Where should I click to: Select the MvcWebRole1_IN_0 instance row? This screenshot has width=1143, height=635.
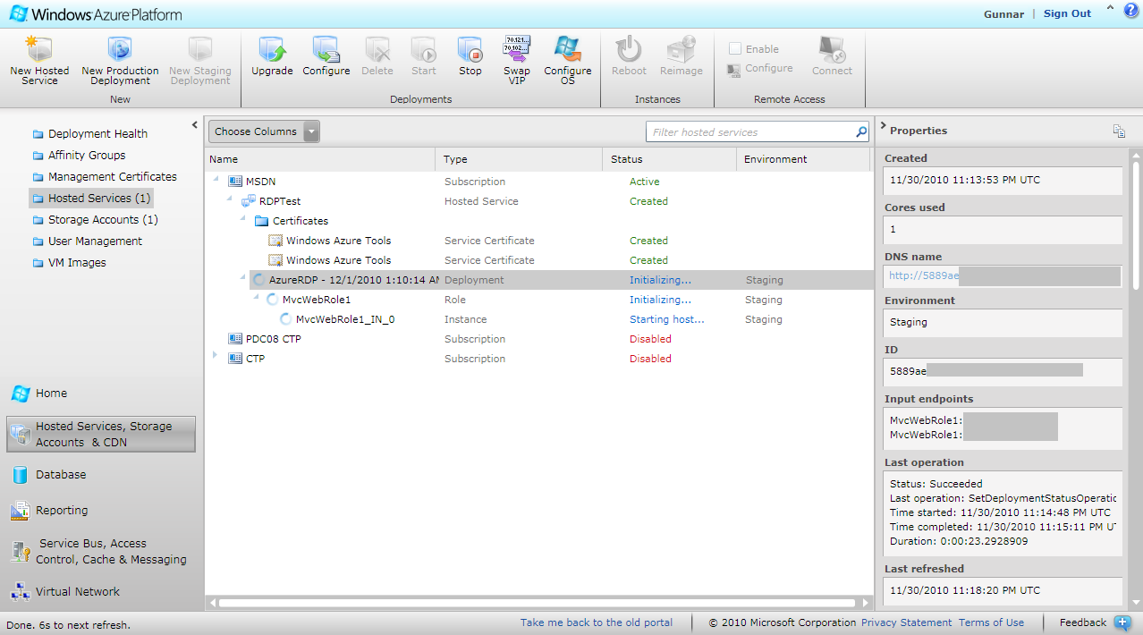tap(538, 319)
